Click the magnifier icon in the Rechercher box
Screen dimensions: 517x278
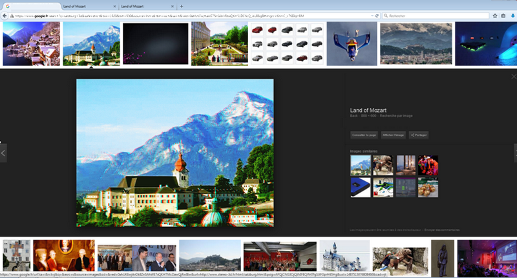tap(386, 16)
